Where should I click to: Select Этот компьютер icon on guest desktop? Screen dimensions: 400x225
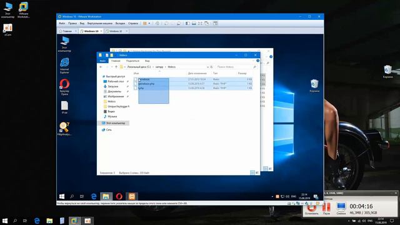pyautogui.click(x=64, y=44)
